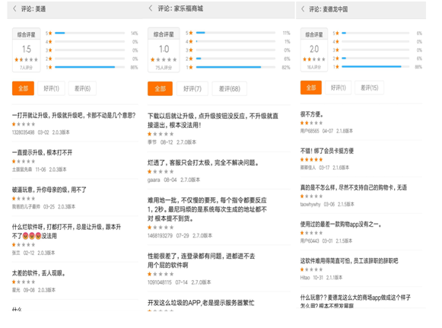Click reviewer name gaara
The height and width of the screenshot is (328, 442).
coord(154,180)
